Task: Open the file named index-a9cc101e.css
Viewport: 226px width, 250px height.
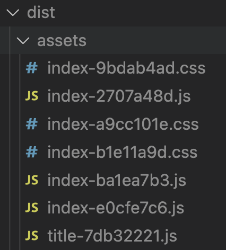Action: click(123, 124)
